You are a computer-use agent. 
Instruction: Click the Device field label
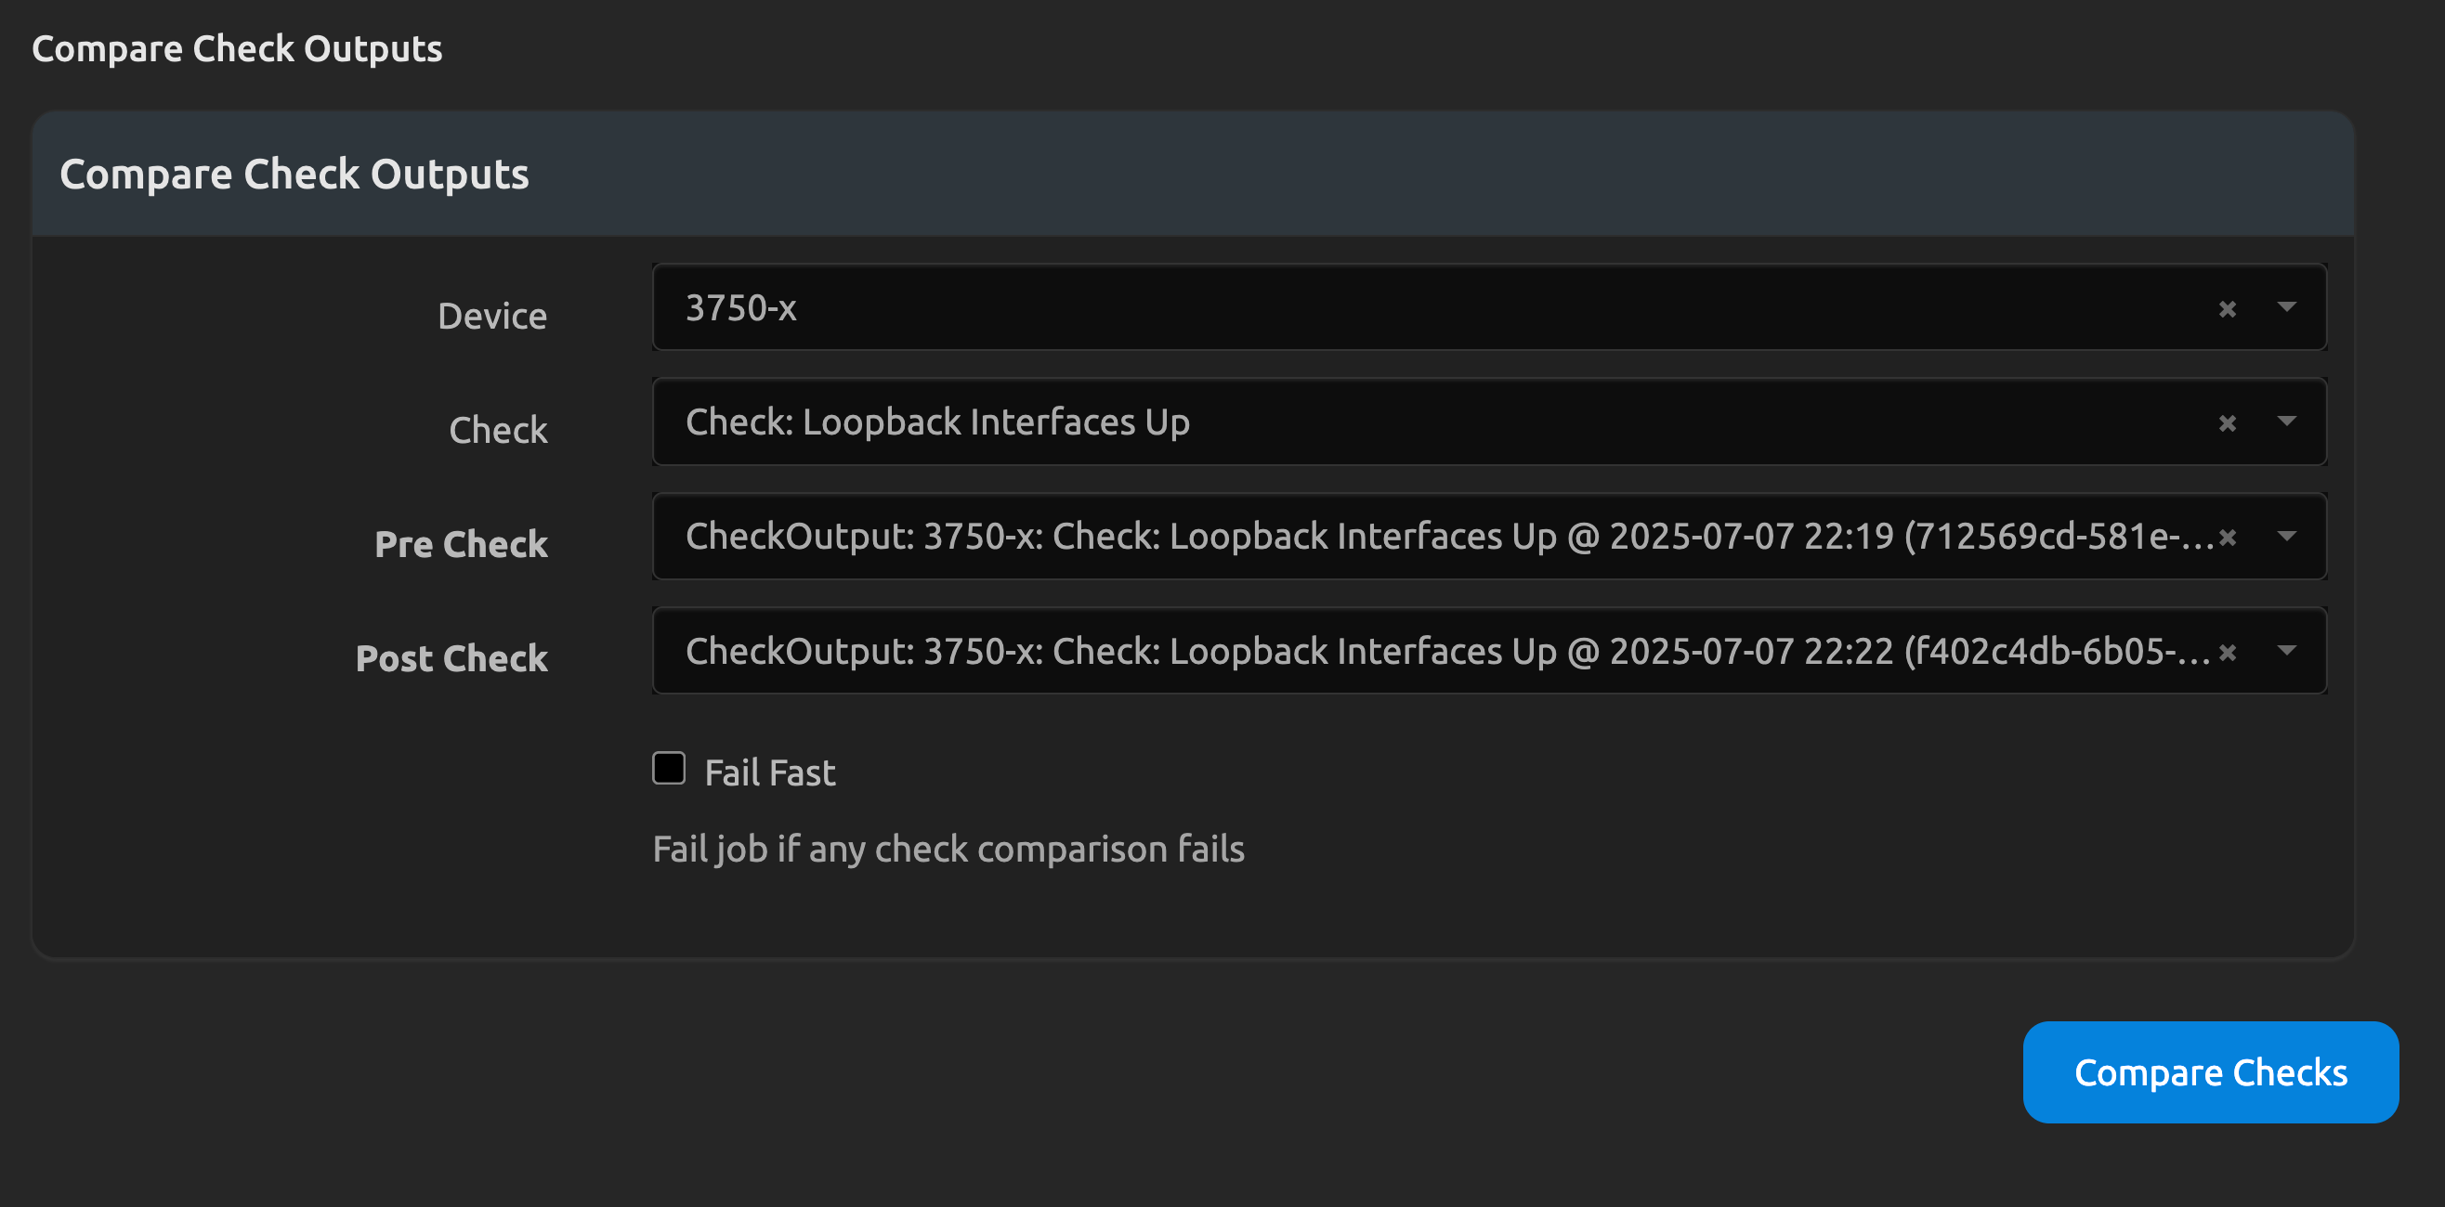[491, 316]
